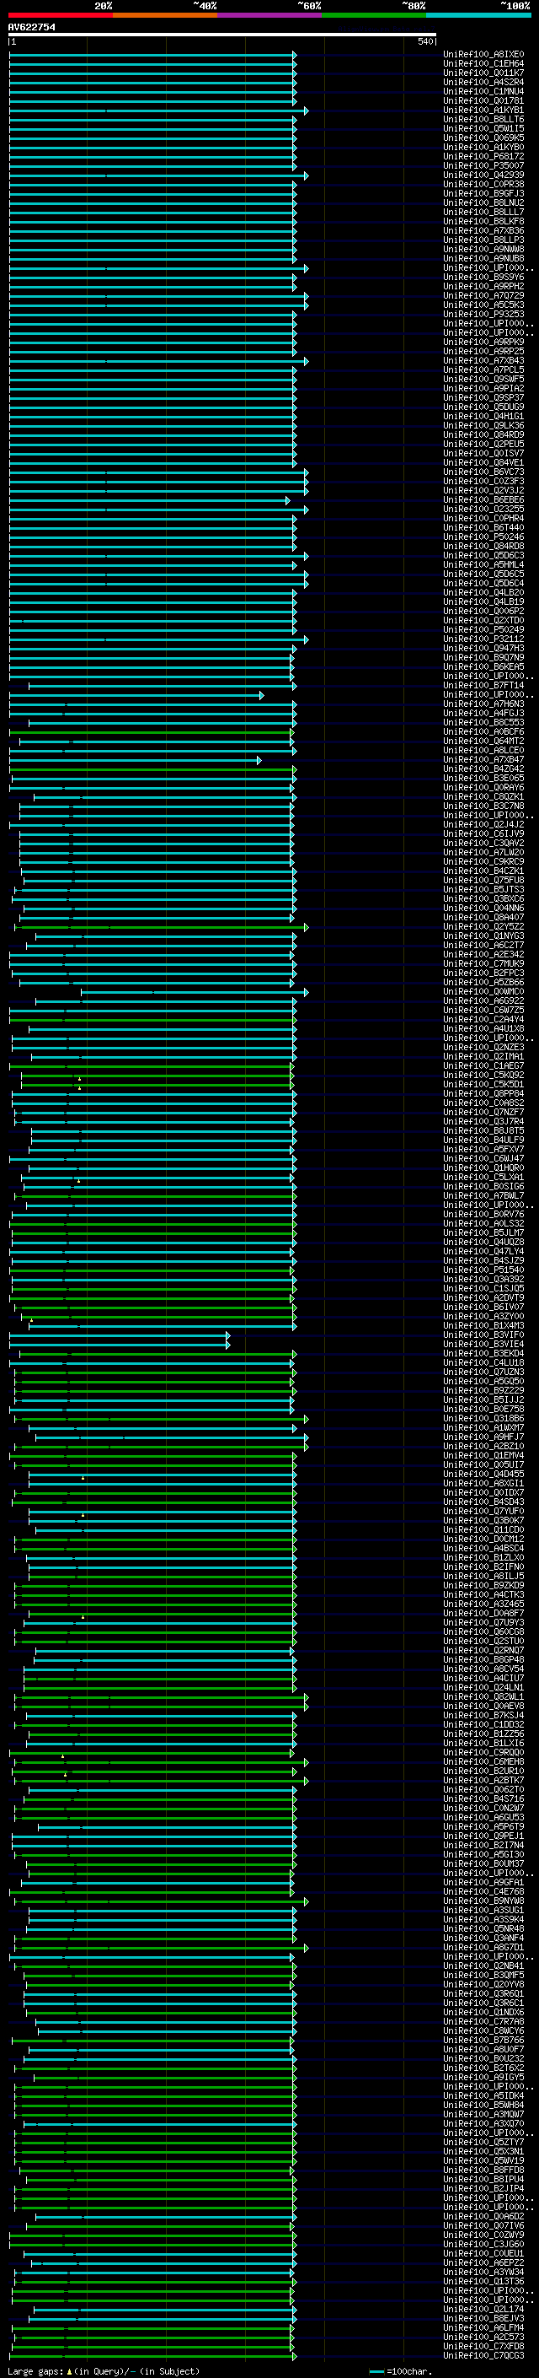Select the UniRef100_Q1NYG3 hit label
This screenshot has width=539, height=2378.
(x=483, y=936)
